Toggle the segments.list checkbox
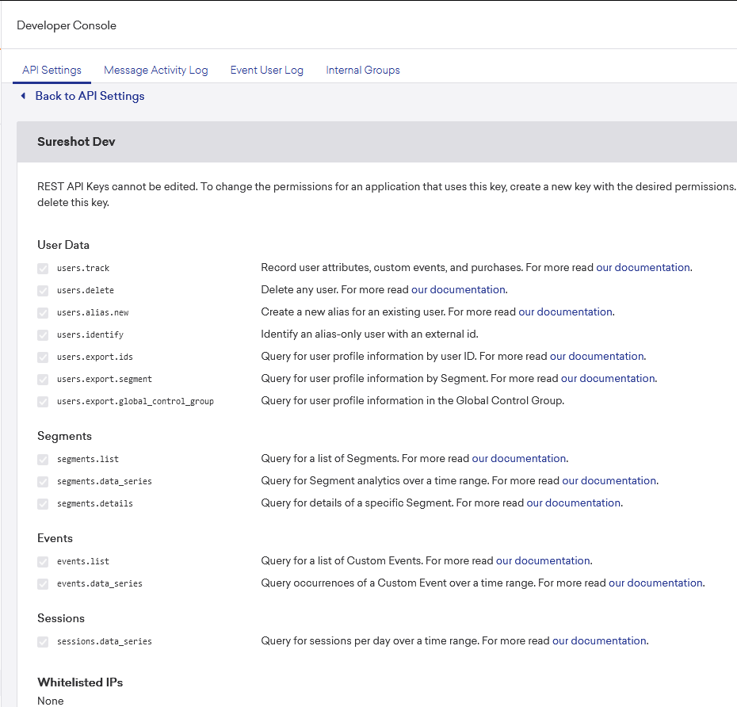This screenshot has width=737, height=707. click(x=43, y=460)
